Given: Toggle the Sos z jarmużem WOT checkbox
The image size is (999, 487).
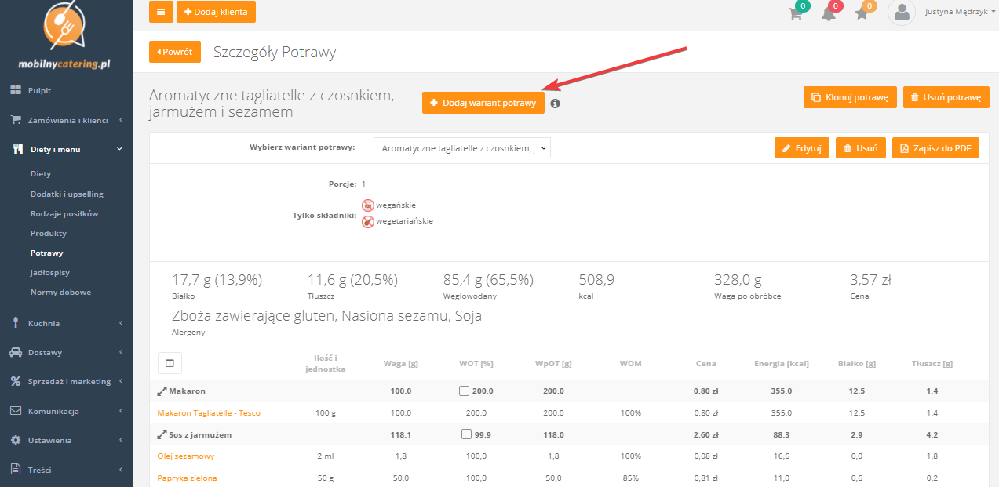Looking at the screenshot, I should click(466, 434).
